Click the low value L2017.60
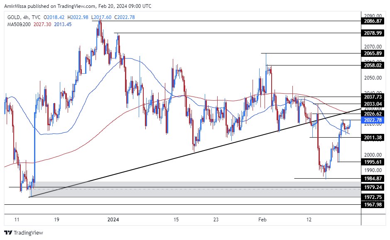Viewport: 390px width, 240px height. click(101, 17)
